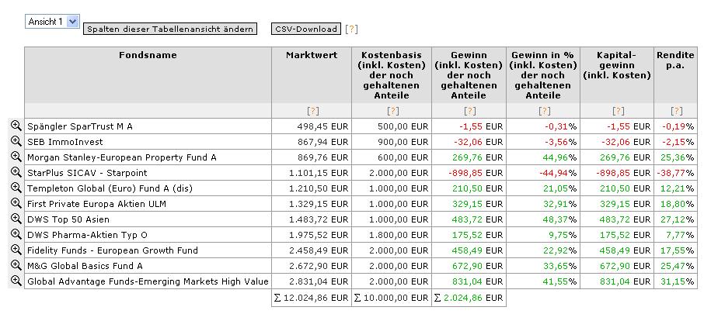
Task: Click the Marktwert column header
Action: (x=312, y=55)
